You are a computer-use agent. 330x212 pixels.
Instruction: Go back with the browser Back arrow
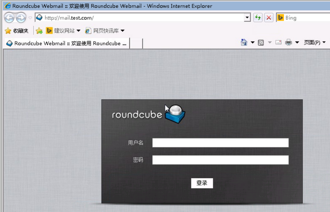tap(9, 18)
